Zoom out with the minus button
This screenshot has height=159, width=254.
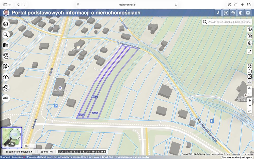click(250, 106)
